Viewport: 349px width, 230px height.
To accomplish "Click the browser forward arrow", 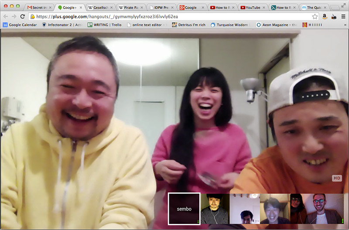I will [14, 17].
